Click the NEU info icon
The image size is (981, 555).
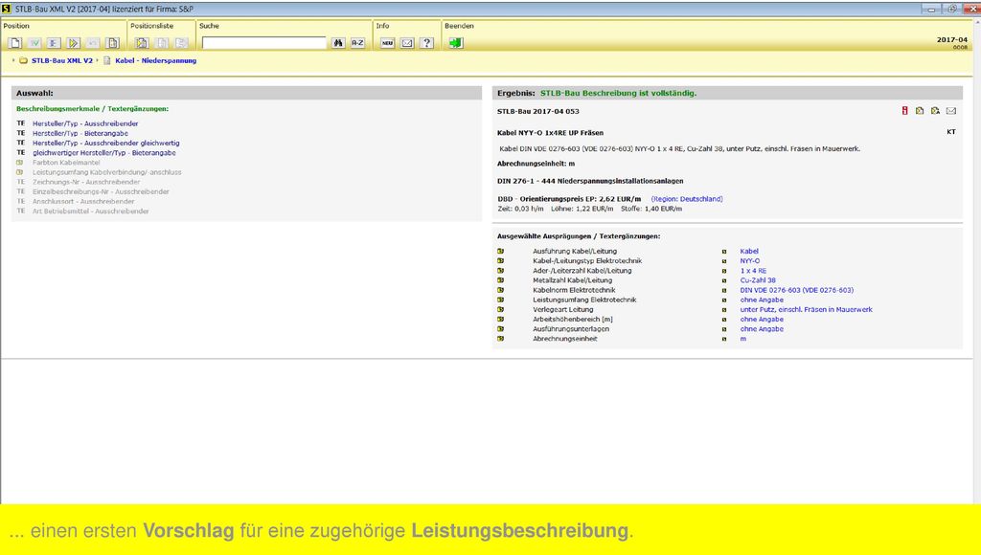(387, 43)
